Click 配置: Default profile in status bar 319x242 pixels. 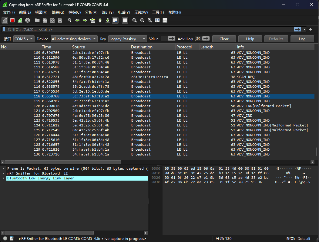[x=298, y=239]
